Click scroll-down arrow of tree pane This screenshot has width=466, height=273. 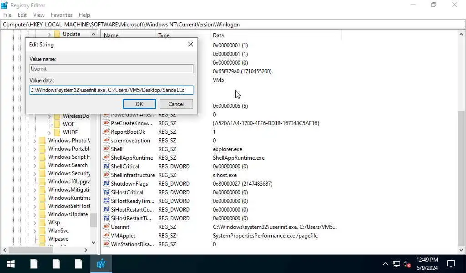tap(93, 243)
